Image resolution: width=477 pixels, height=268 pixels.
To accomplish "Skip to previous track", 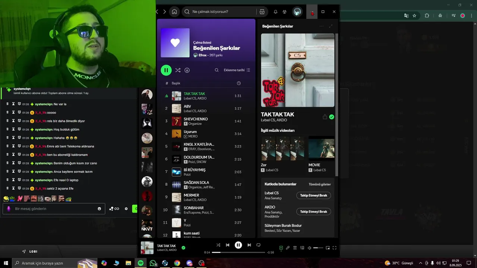I will point(227,245).
